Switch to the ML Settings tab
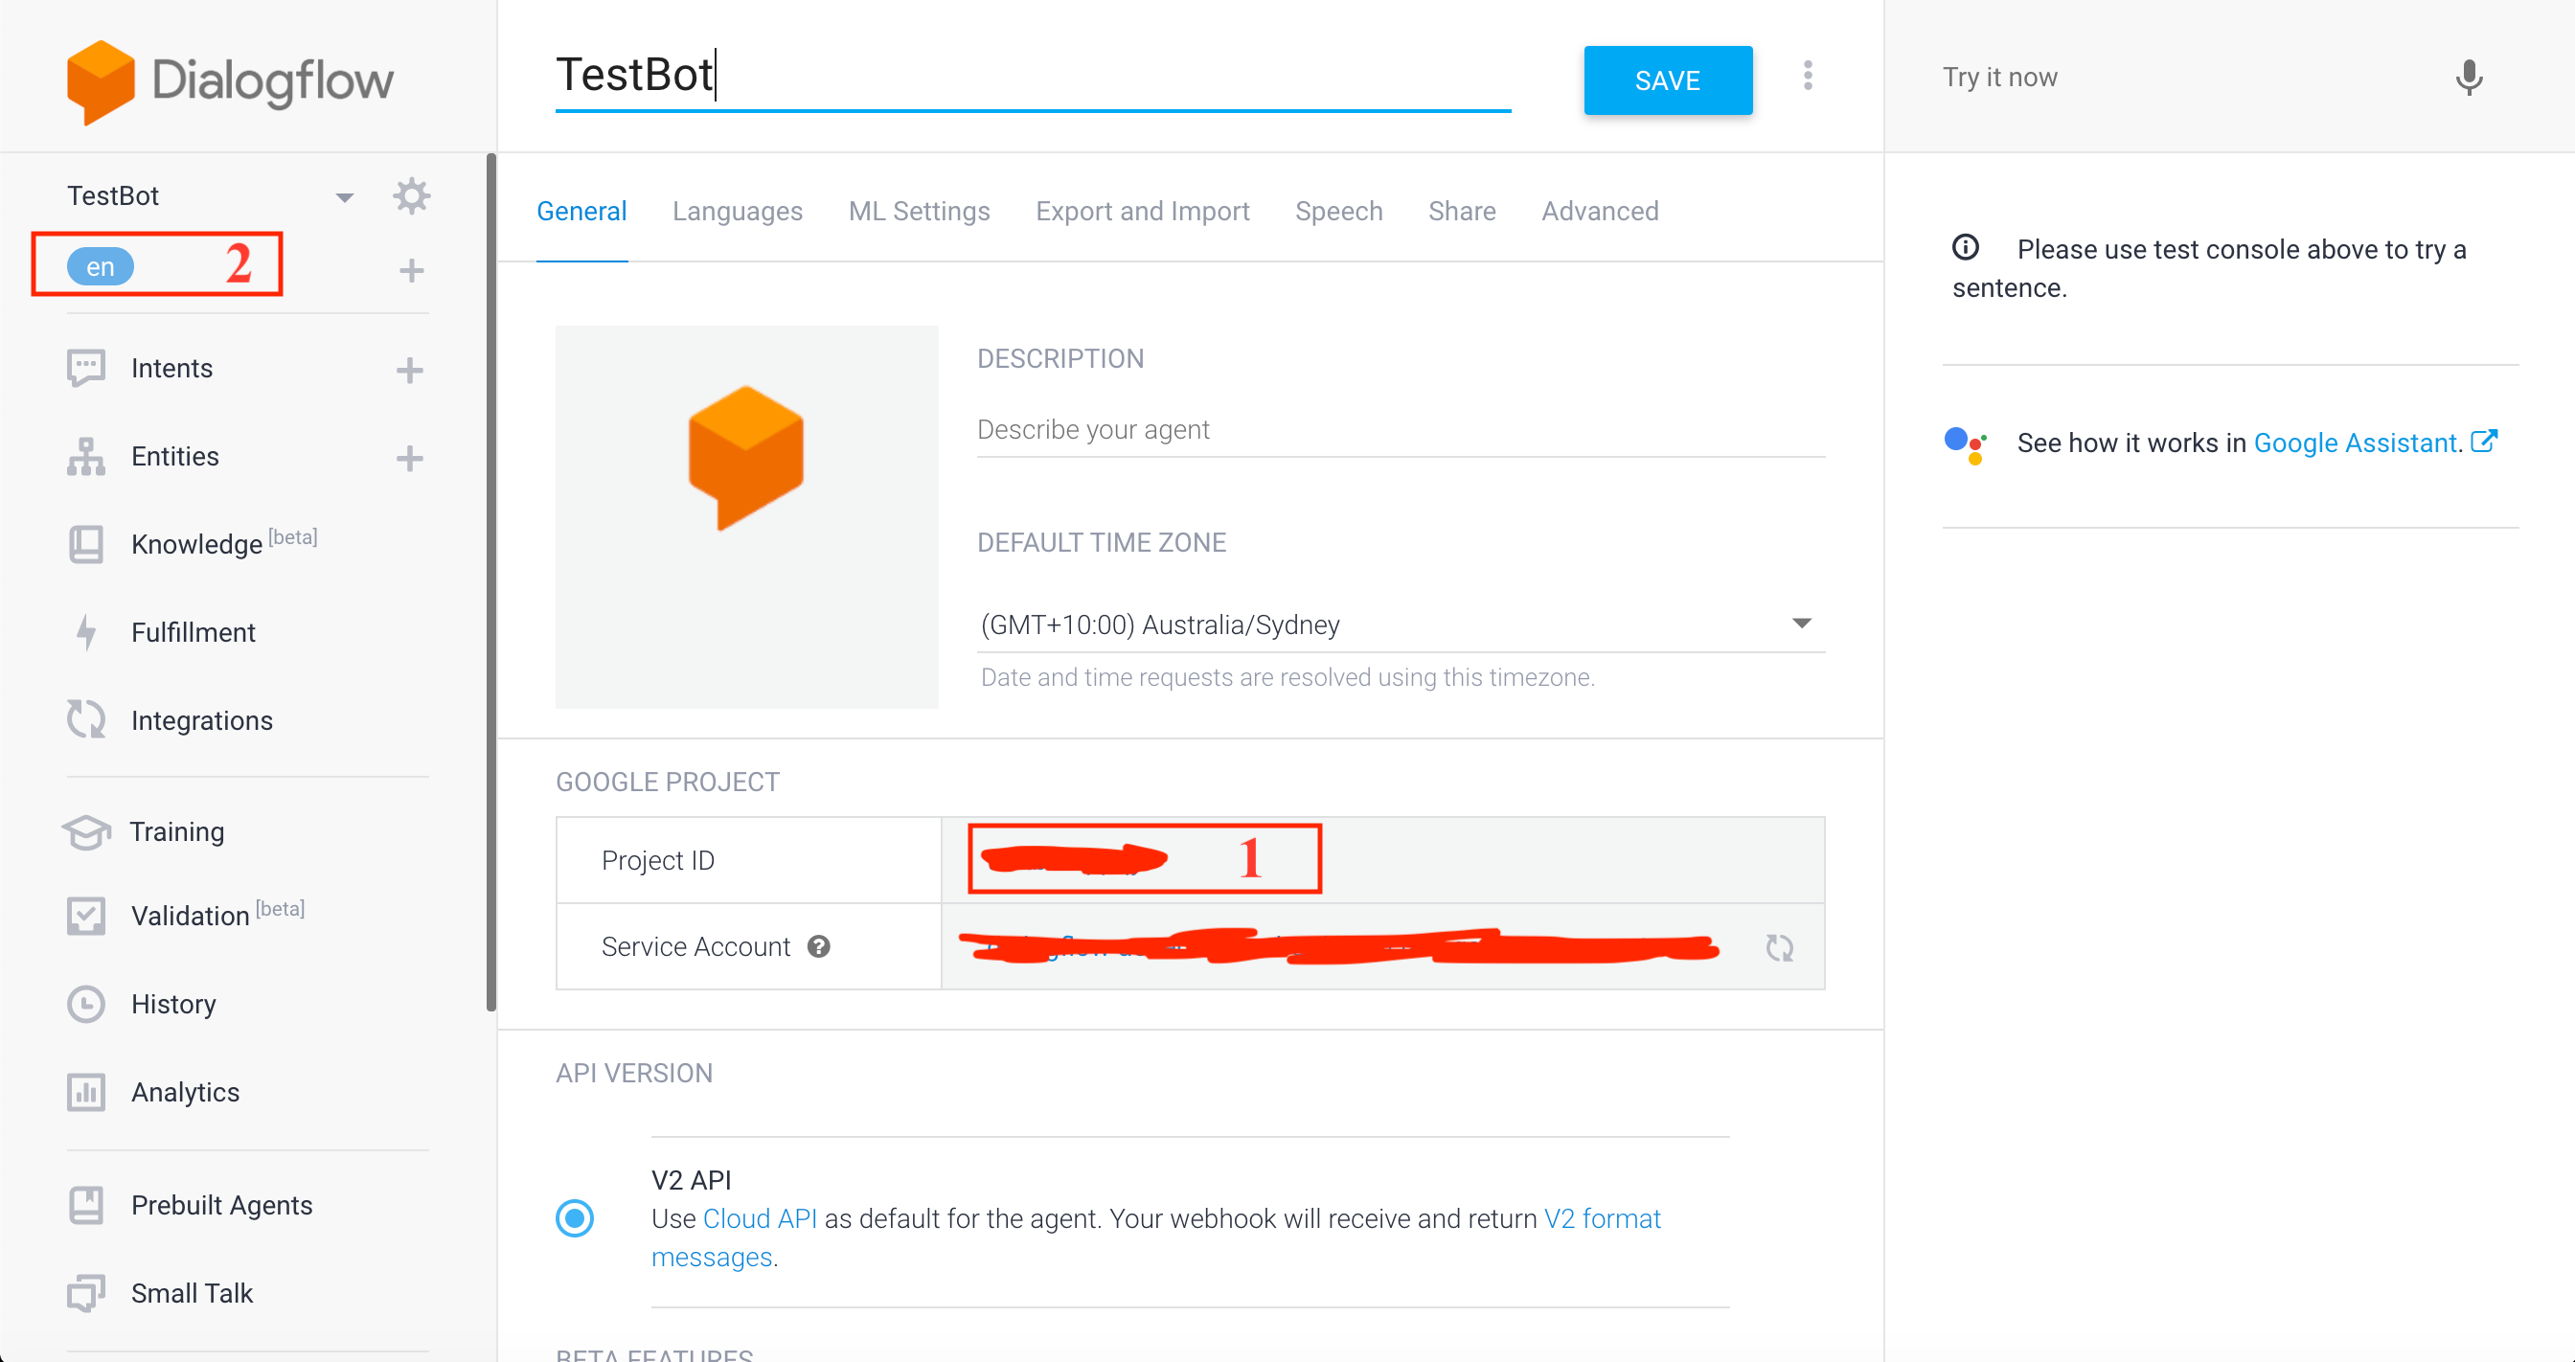Screen dimensions: 2575x1362 pos(919,212)
